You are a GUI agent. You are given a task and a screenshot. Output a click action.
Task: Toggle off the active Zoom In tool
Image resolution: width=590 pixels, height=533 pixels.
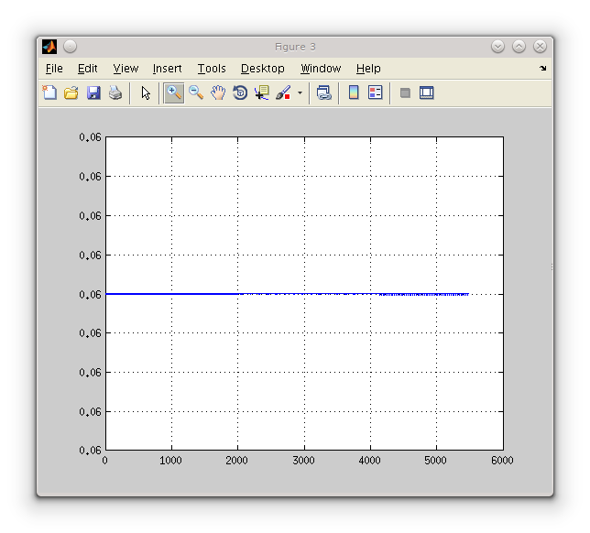coord(173,92)
